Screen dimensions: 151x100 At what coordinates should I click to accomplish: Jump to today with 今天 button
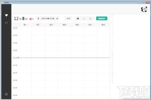pos(68,18)
